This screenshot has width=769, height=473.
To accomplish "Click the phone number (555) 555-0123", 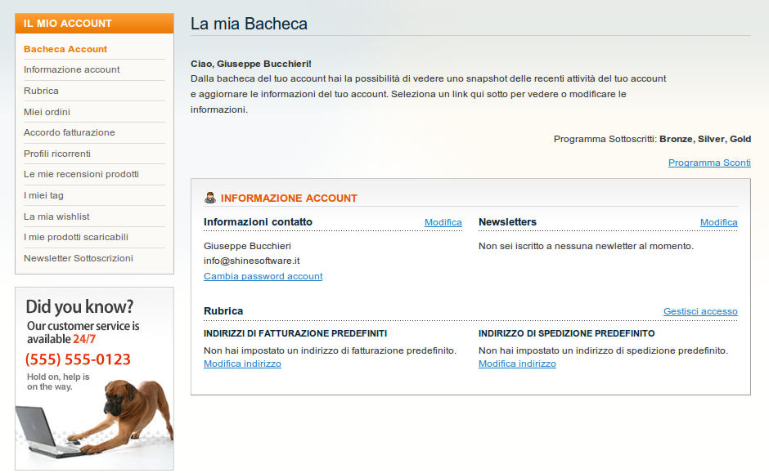I will coord(78,359).
